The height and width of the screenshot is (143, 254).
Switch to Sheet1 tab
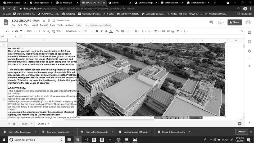(26, 124)
